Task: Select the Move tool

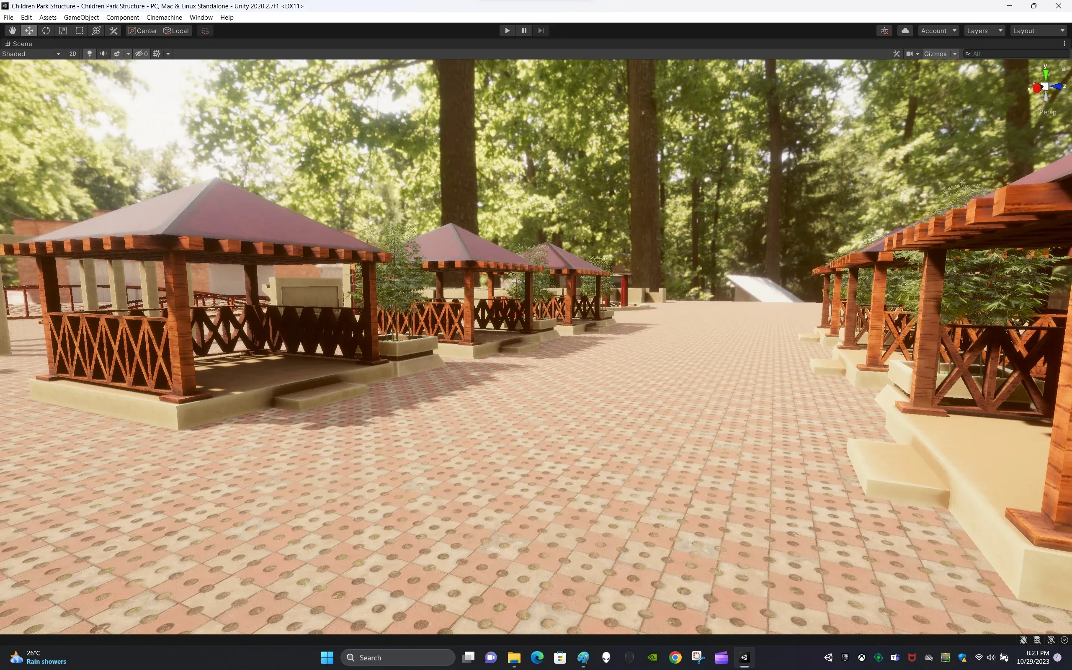Action: 29,30
